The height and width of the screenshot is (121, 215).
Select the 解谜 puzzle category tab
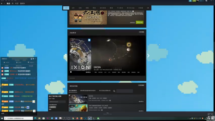click(111, 8)
